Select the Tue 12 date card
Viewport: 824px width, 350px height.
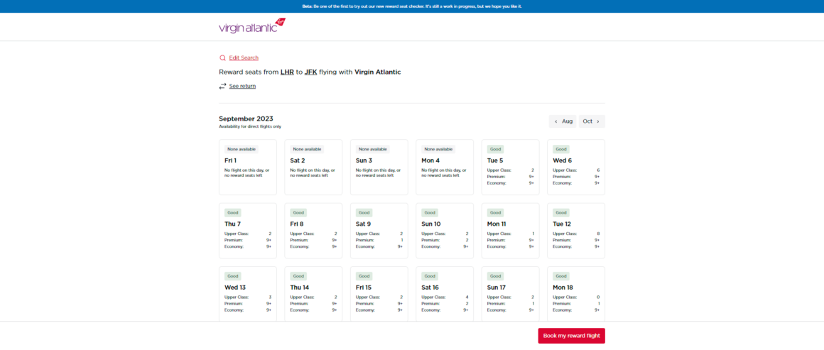(576, 231)
